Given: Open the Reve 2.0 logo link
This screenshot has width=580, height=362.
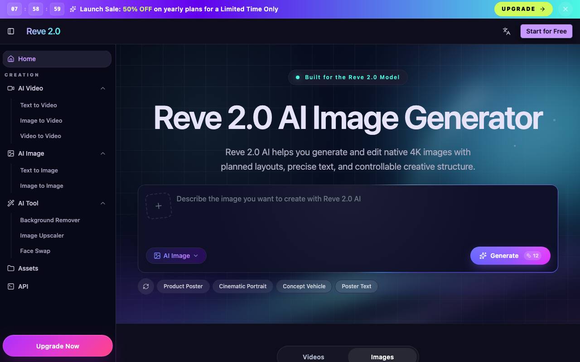Looking at the screenshot, I should [43, 31].
